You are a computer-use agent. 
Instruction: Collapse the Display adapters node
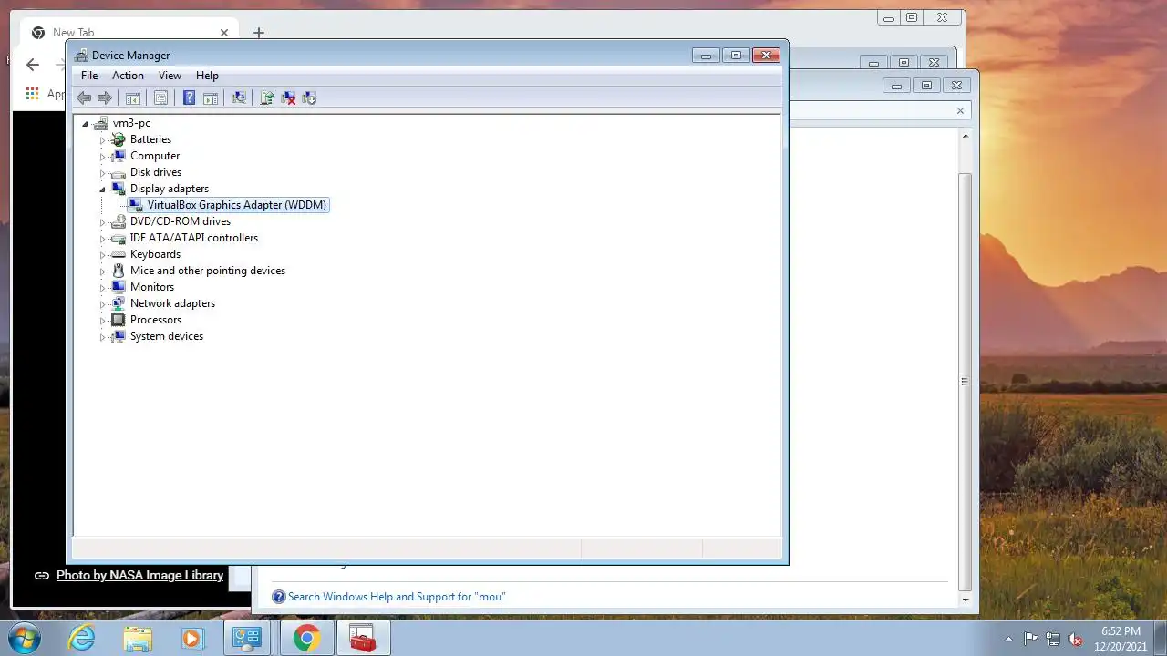(102, 190)
